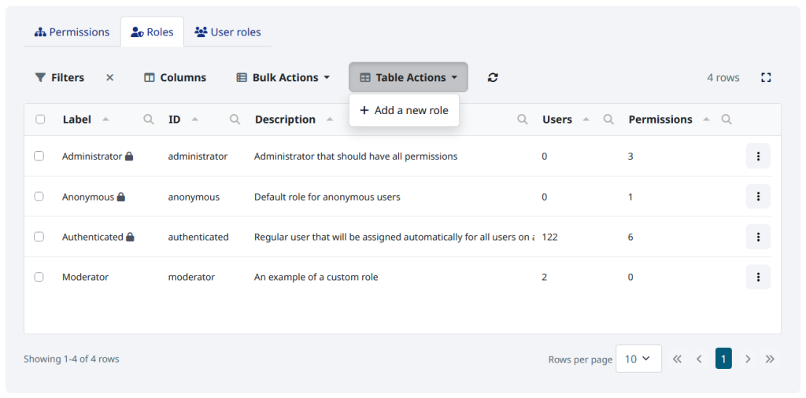Go to previous page

tap(699, 359)
